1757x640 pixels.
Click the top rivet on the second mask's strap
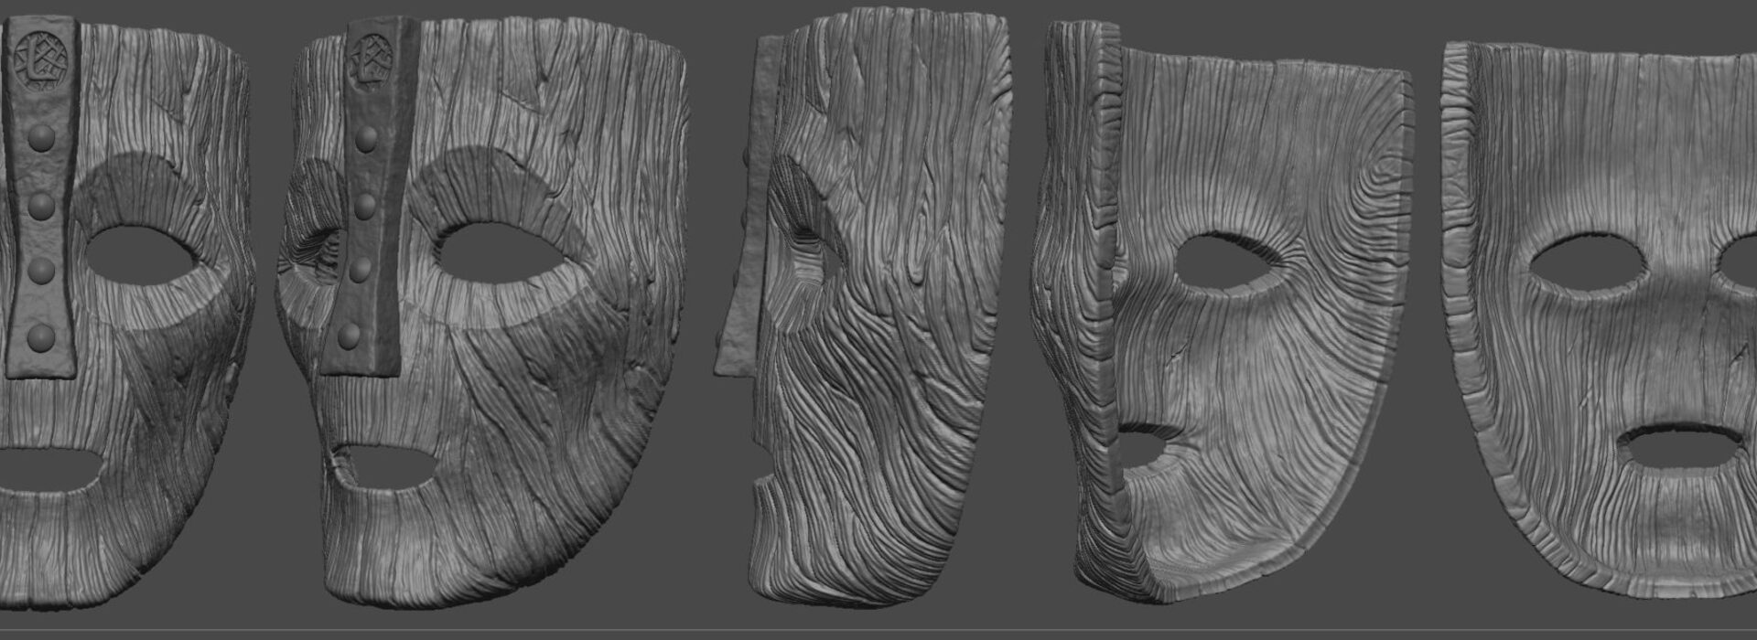367,139
